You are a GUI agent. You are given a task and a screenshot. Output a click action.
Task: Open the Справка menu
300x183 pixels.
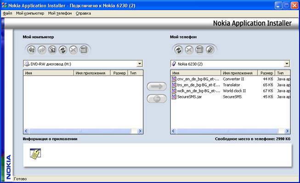tap(83, 13)
